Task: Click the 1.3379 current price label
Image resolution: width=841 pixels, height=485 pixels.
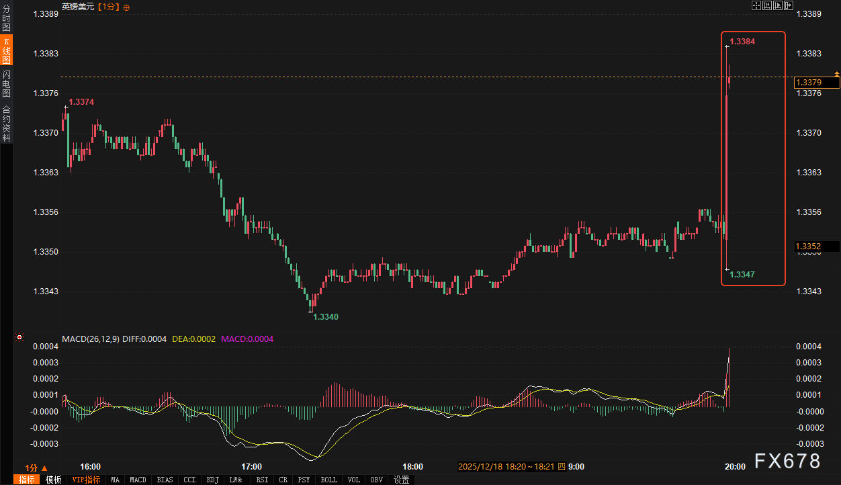Action: point(817,83)
